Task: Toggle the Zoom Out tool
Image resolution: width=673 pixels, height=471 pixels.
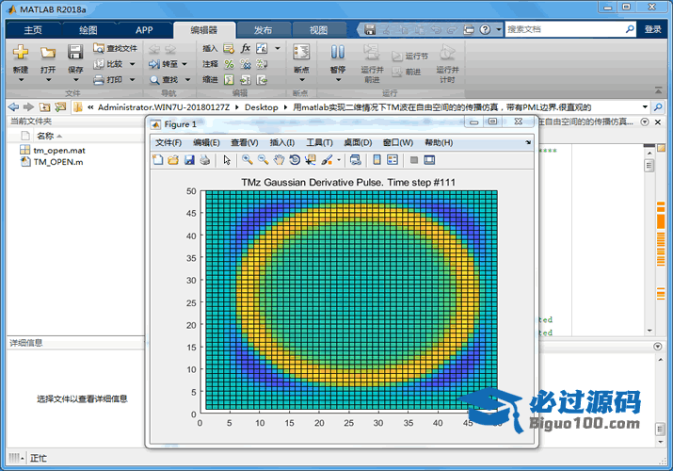Action: click(x=264, y=160)
